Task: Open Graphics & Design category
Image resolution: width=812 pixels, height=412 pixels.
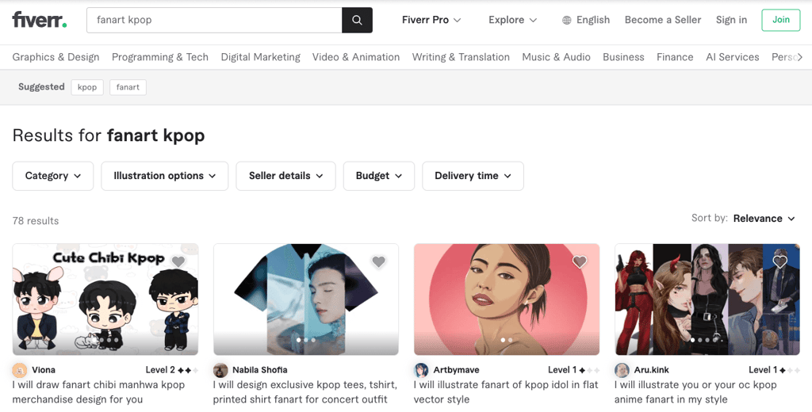Action: click(56, 57)
